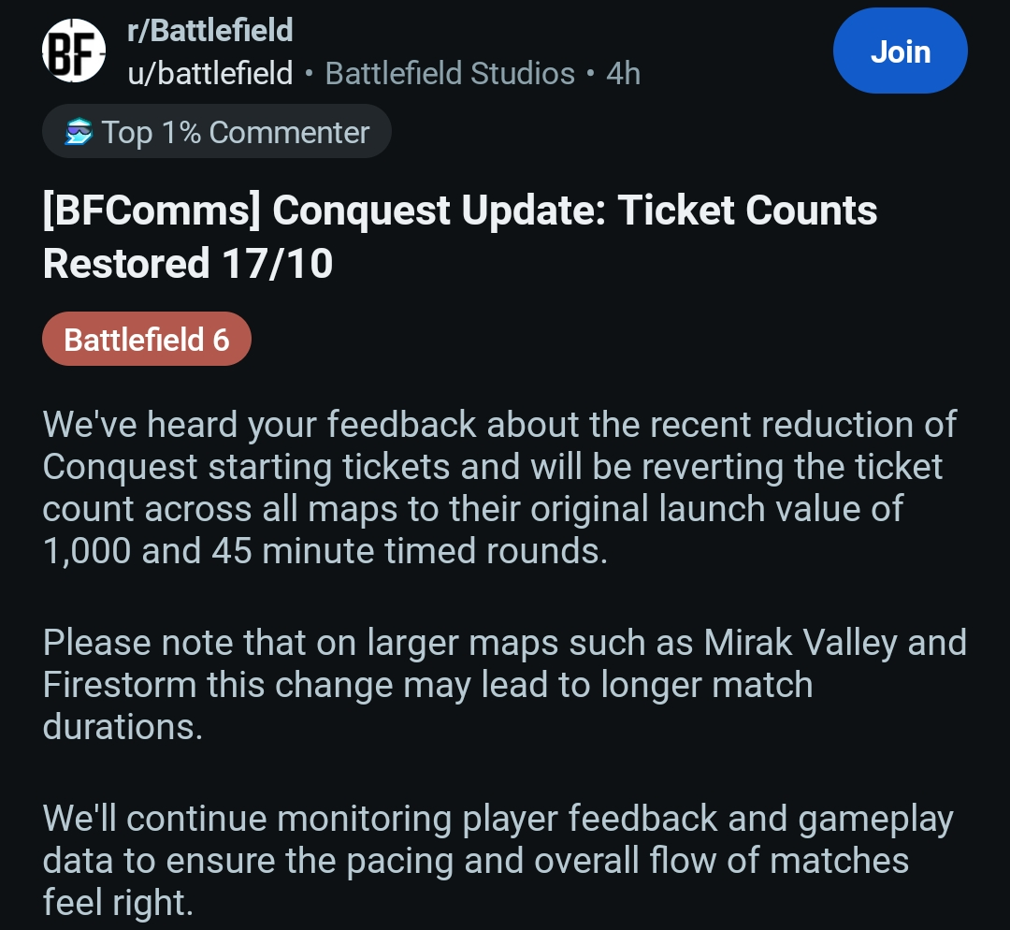Open the r/Battlefield subreddit link
Viewport: 1010px width, 930px height.
210,30
